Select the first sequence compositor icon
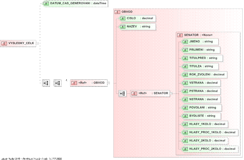This screenshot has width=244, height=160. (46, 83)
